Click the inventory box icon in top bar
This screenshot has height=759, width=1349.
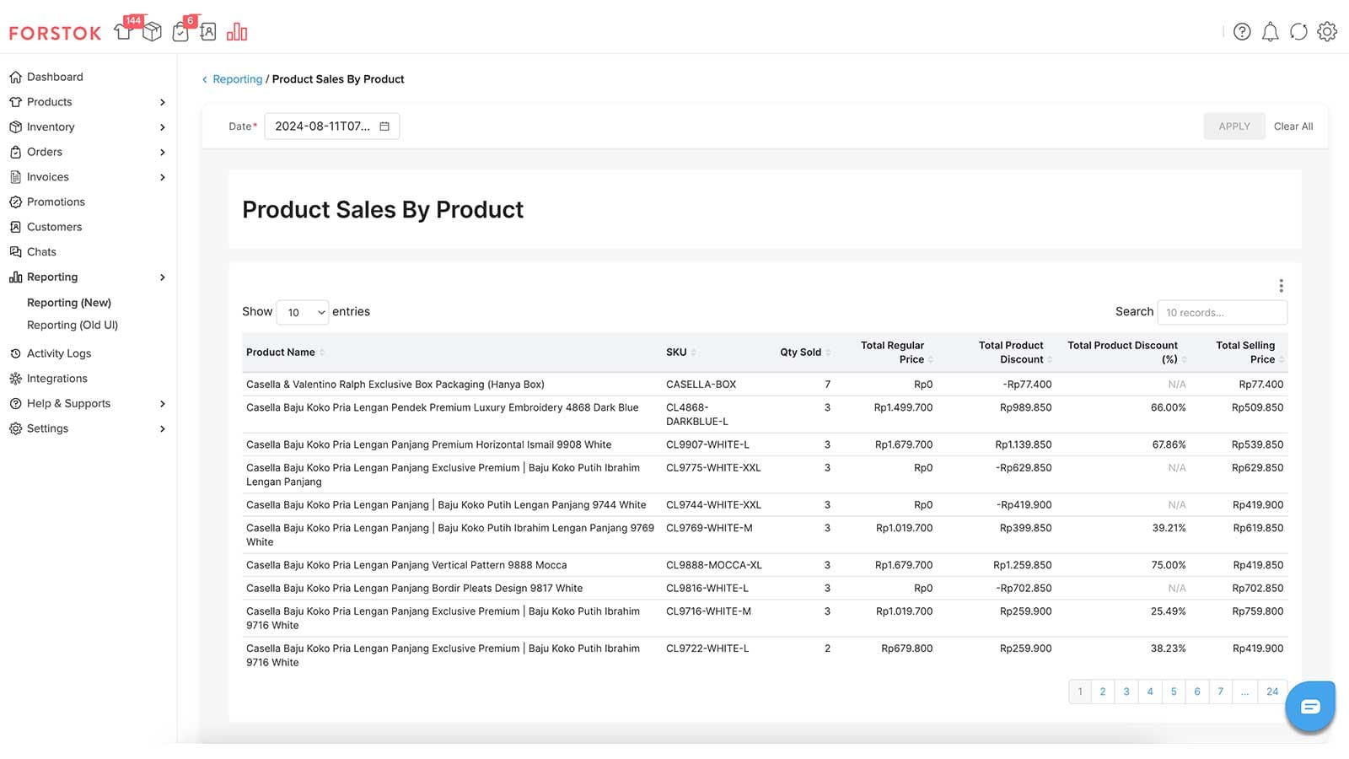152,32
